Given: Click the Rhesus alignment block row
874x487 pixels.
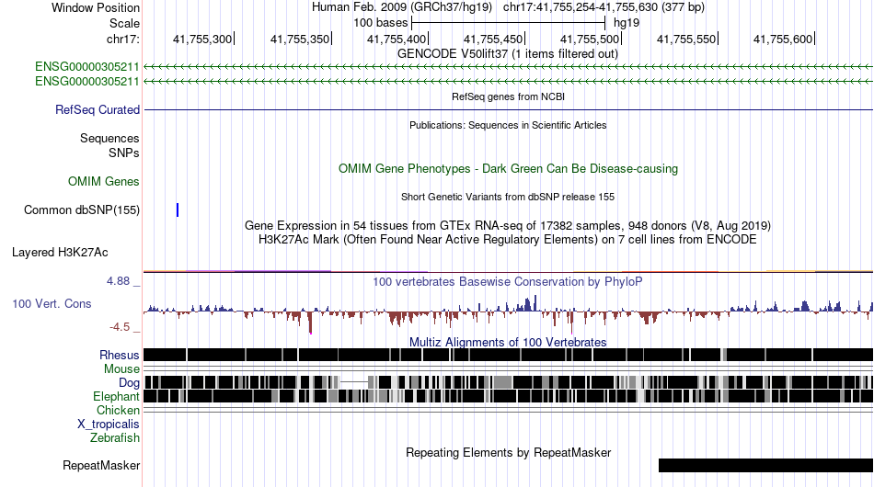Looking at the screenshot, I should [508, 355].
